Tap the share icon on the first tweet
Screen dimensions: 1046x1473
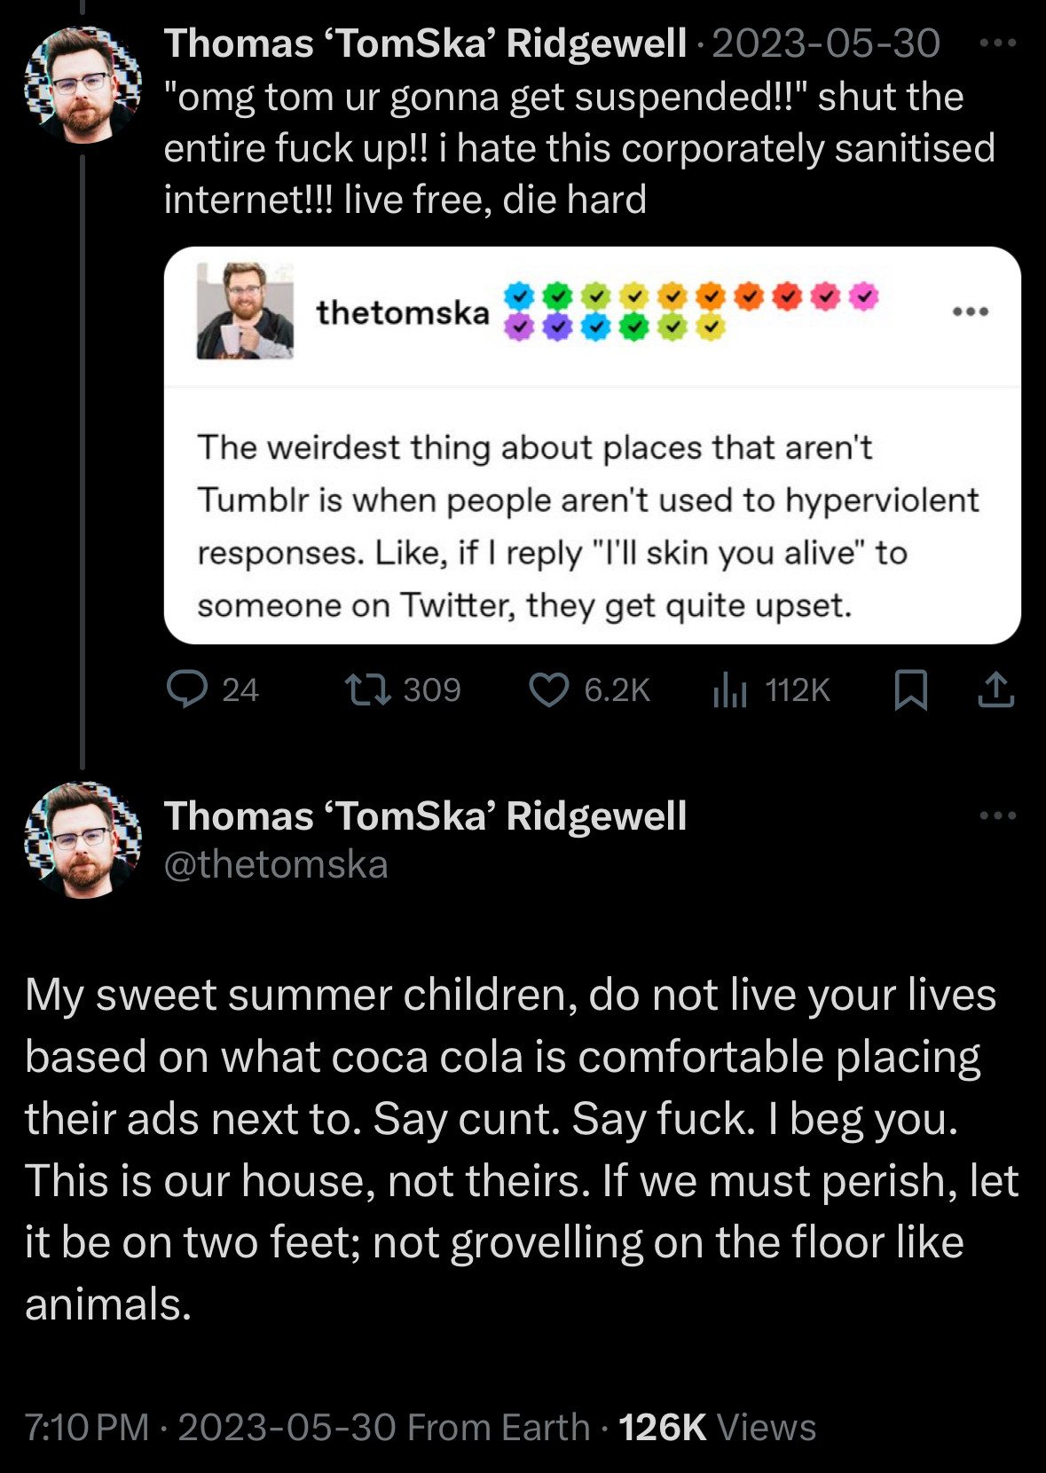point(995,689)
